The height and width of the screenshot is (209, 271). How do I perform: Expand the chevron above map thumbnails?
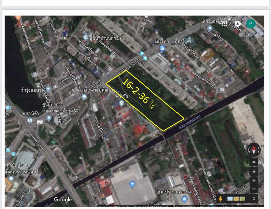click(254, 198)
